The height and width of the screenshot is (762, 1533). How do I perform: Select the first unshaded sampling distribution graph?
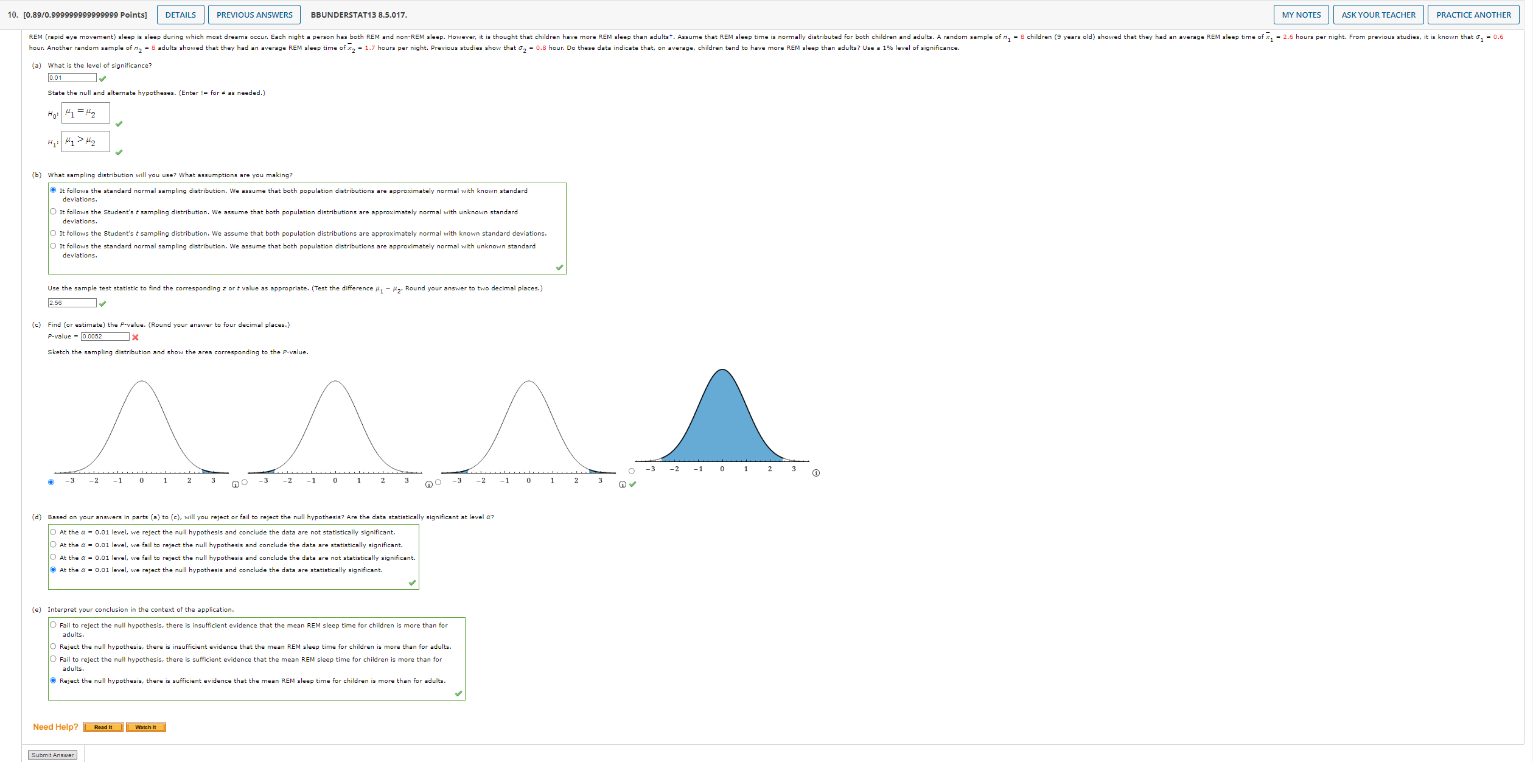(x=51, y=482)
